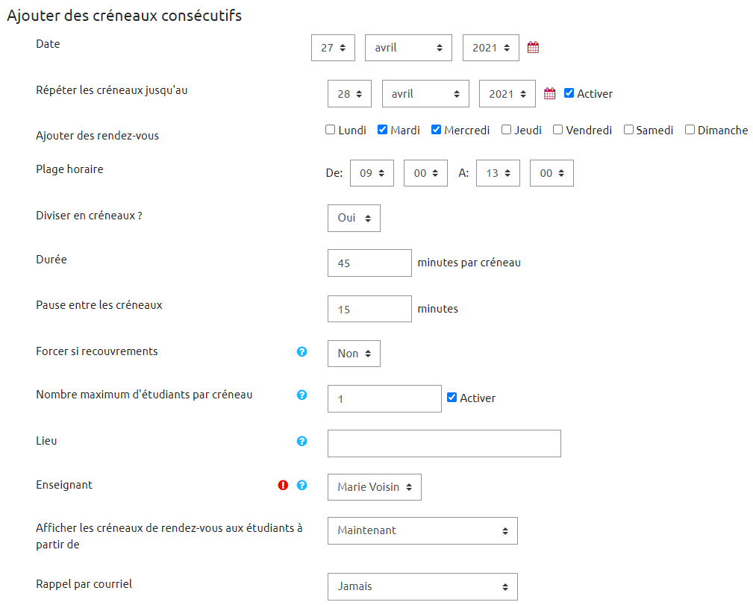Click the Durée minutes input field

pyautogui.click(x=369, y=263)
